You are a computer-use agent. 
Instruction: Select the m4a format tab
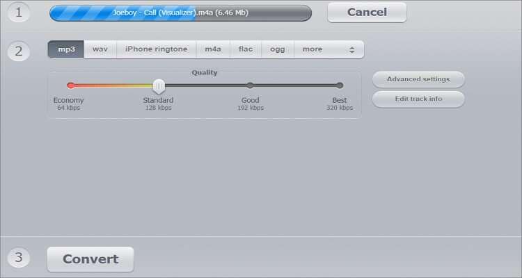[x=213, y=49]
